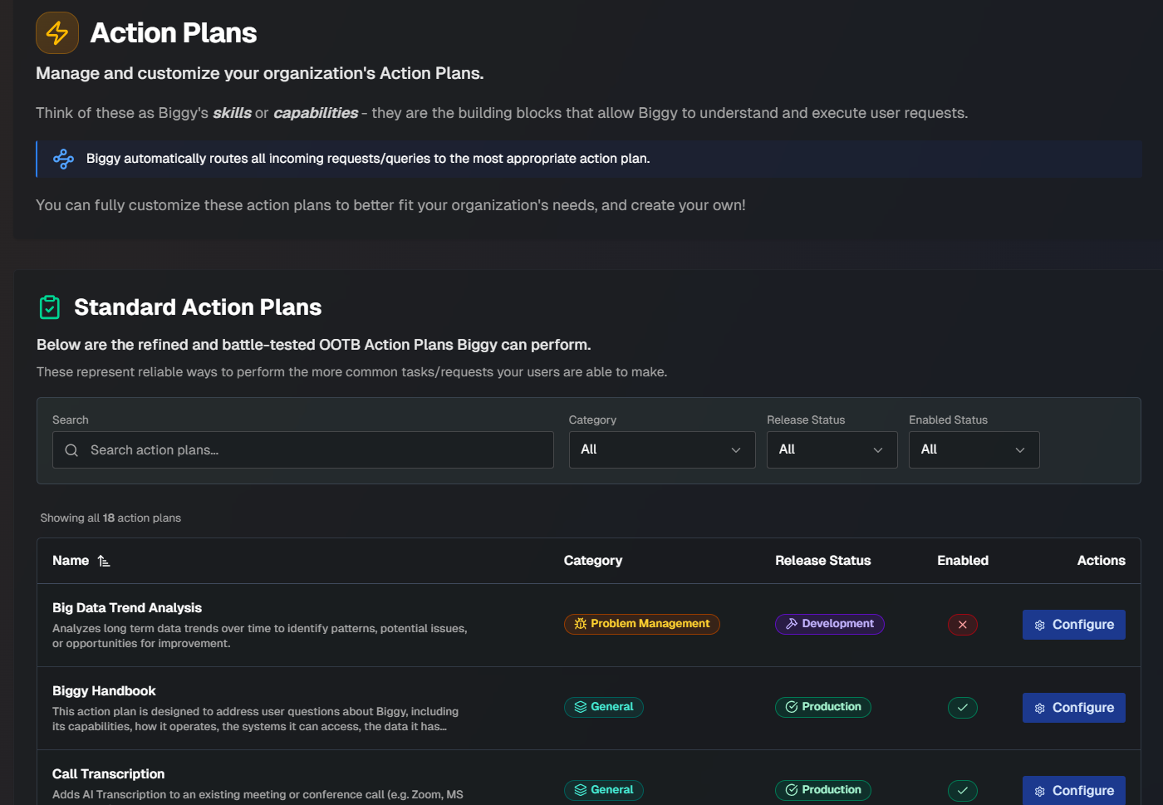The image size is (1163, 805).
Task: Click the stacked-layers icon in Biggy Handbook's General badge
Action: click(579, 707)
